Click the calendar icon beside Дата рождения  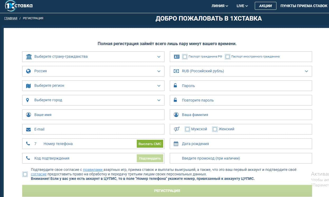[x=176, y=144]
